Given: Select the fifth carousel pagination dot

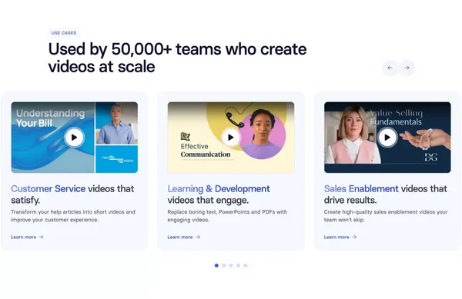Looking at the screenshot, I should click(x=246, y=265).
